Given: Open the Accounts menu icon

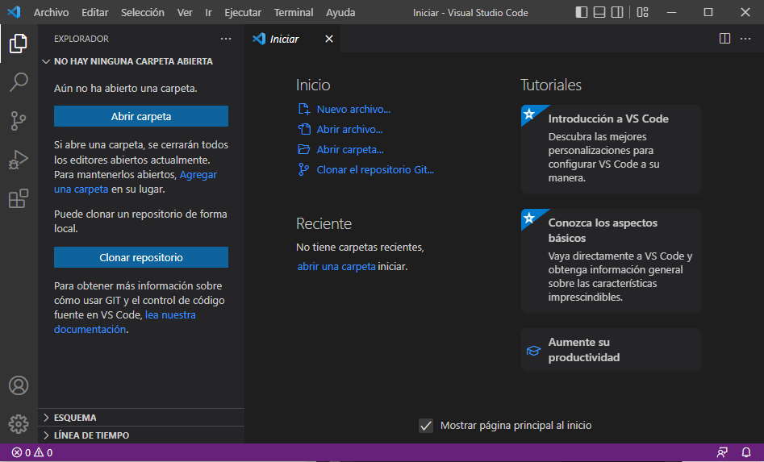Looking at the screenshot, I should [19, 385].
